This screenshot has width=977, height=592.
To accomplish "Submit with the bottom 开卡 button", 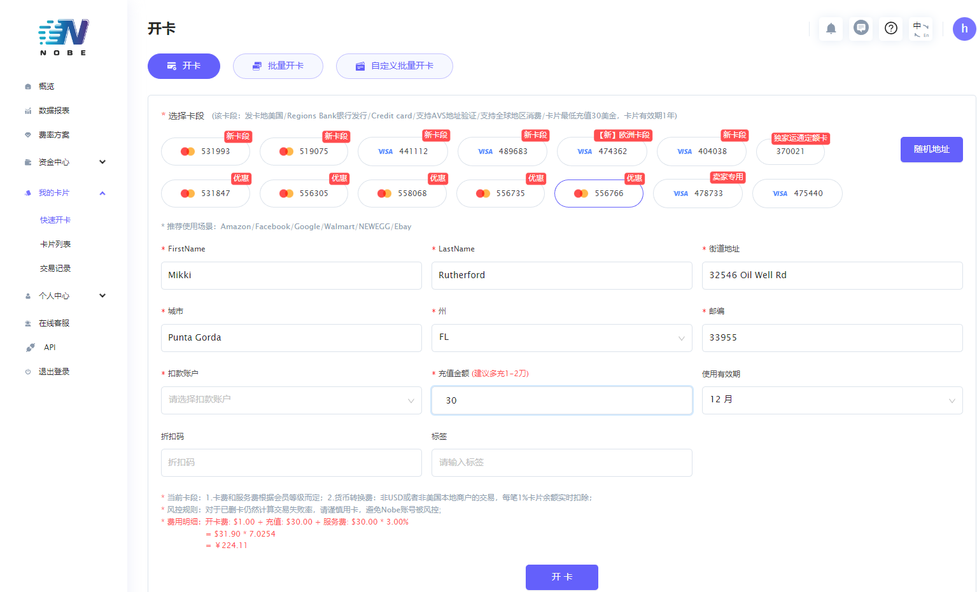I will (561, 577).
